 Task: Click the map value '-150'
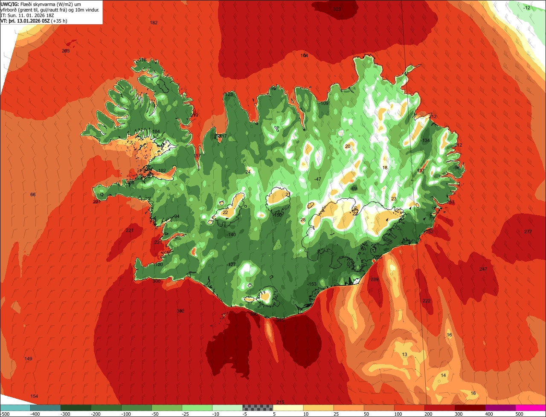[277, 215]
